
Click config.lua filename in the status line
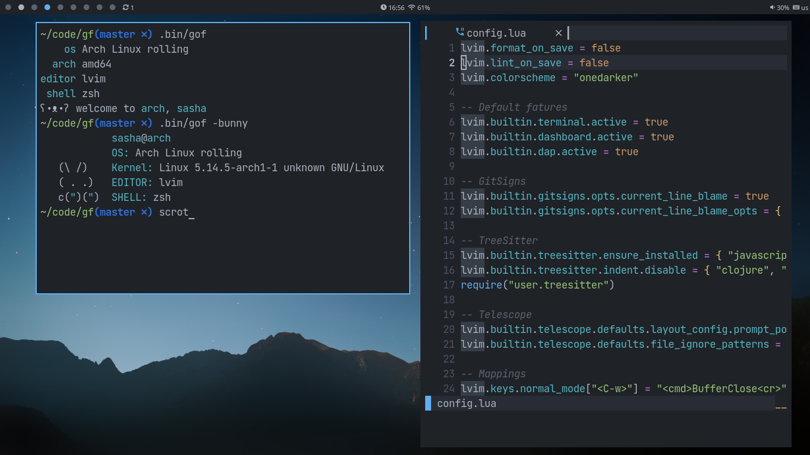466,403
